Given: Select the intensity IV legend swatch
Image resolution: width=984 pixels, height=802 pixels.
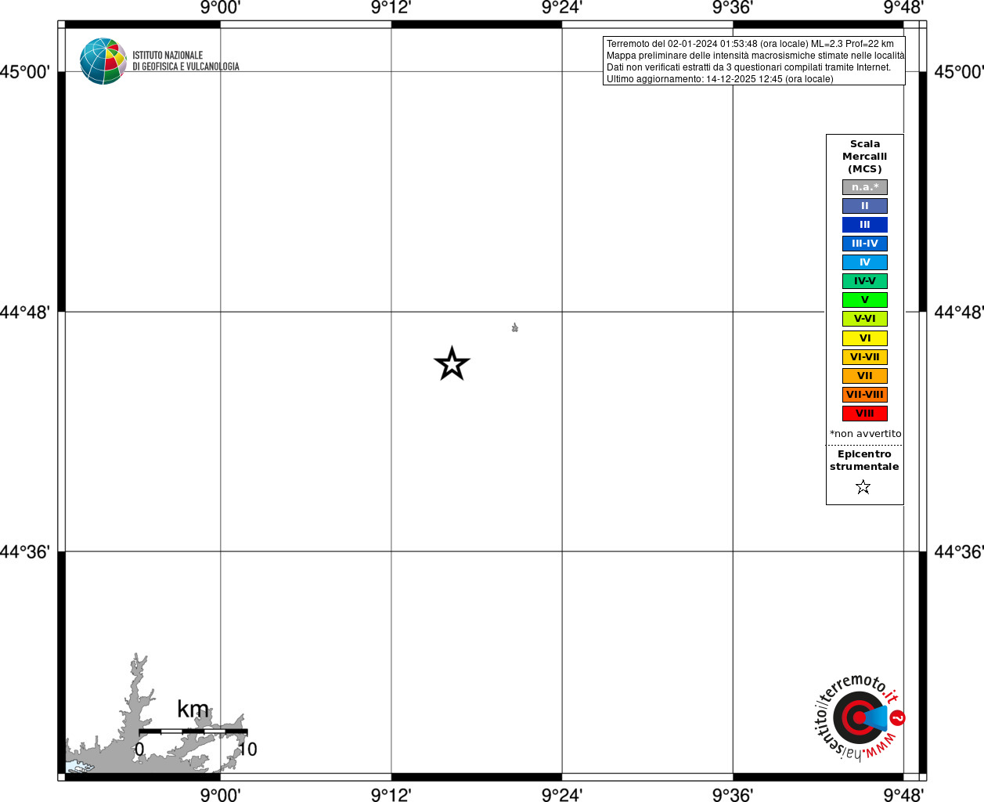Looking at the screenshot, I should coord(865,262).
